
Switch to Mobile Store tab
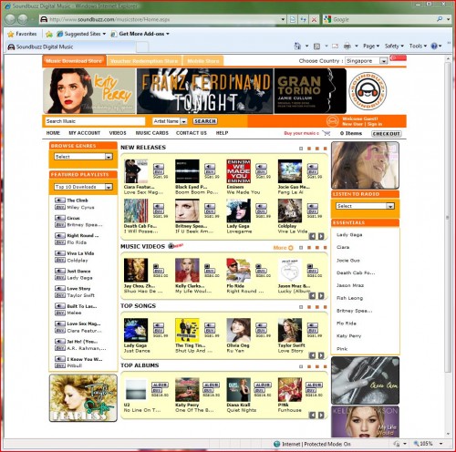(203, 61)
